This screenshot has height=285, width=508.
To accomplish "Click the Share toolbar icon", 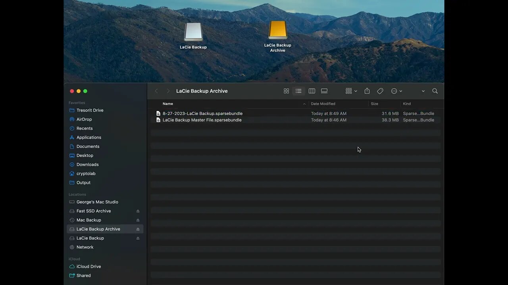I will pyautogui.click(x=367, y=91).
